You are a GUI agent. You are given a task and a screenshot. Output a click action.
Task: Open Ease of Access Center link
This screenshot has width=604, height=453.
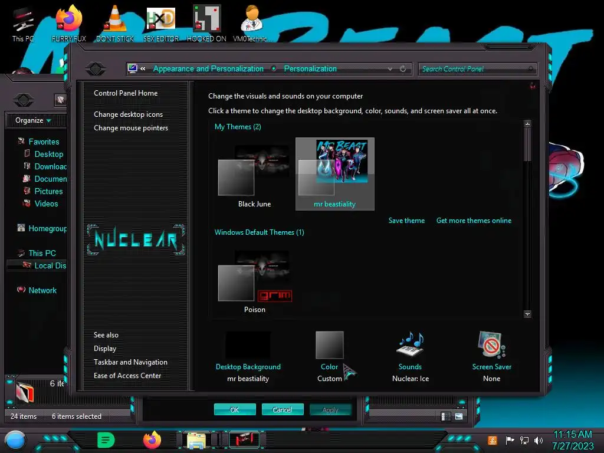tap(127, 376)
